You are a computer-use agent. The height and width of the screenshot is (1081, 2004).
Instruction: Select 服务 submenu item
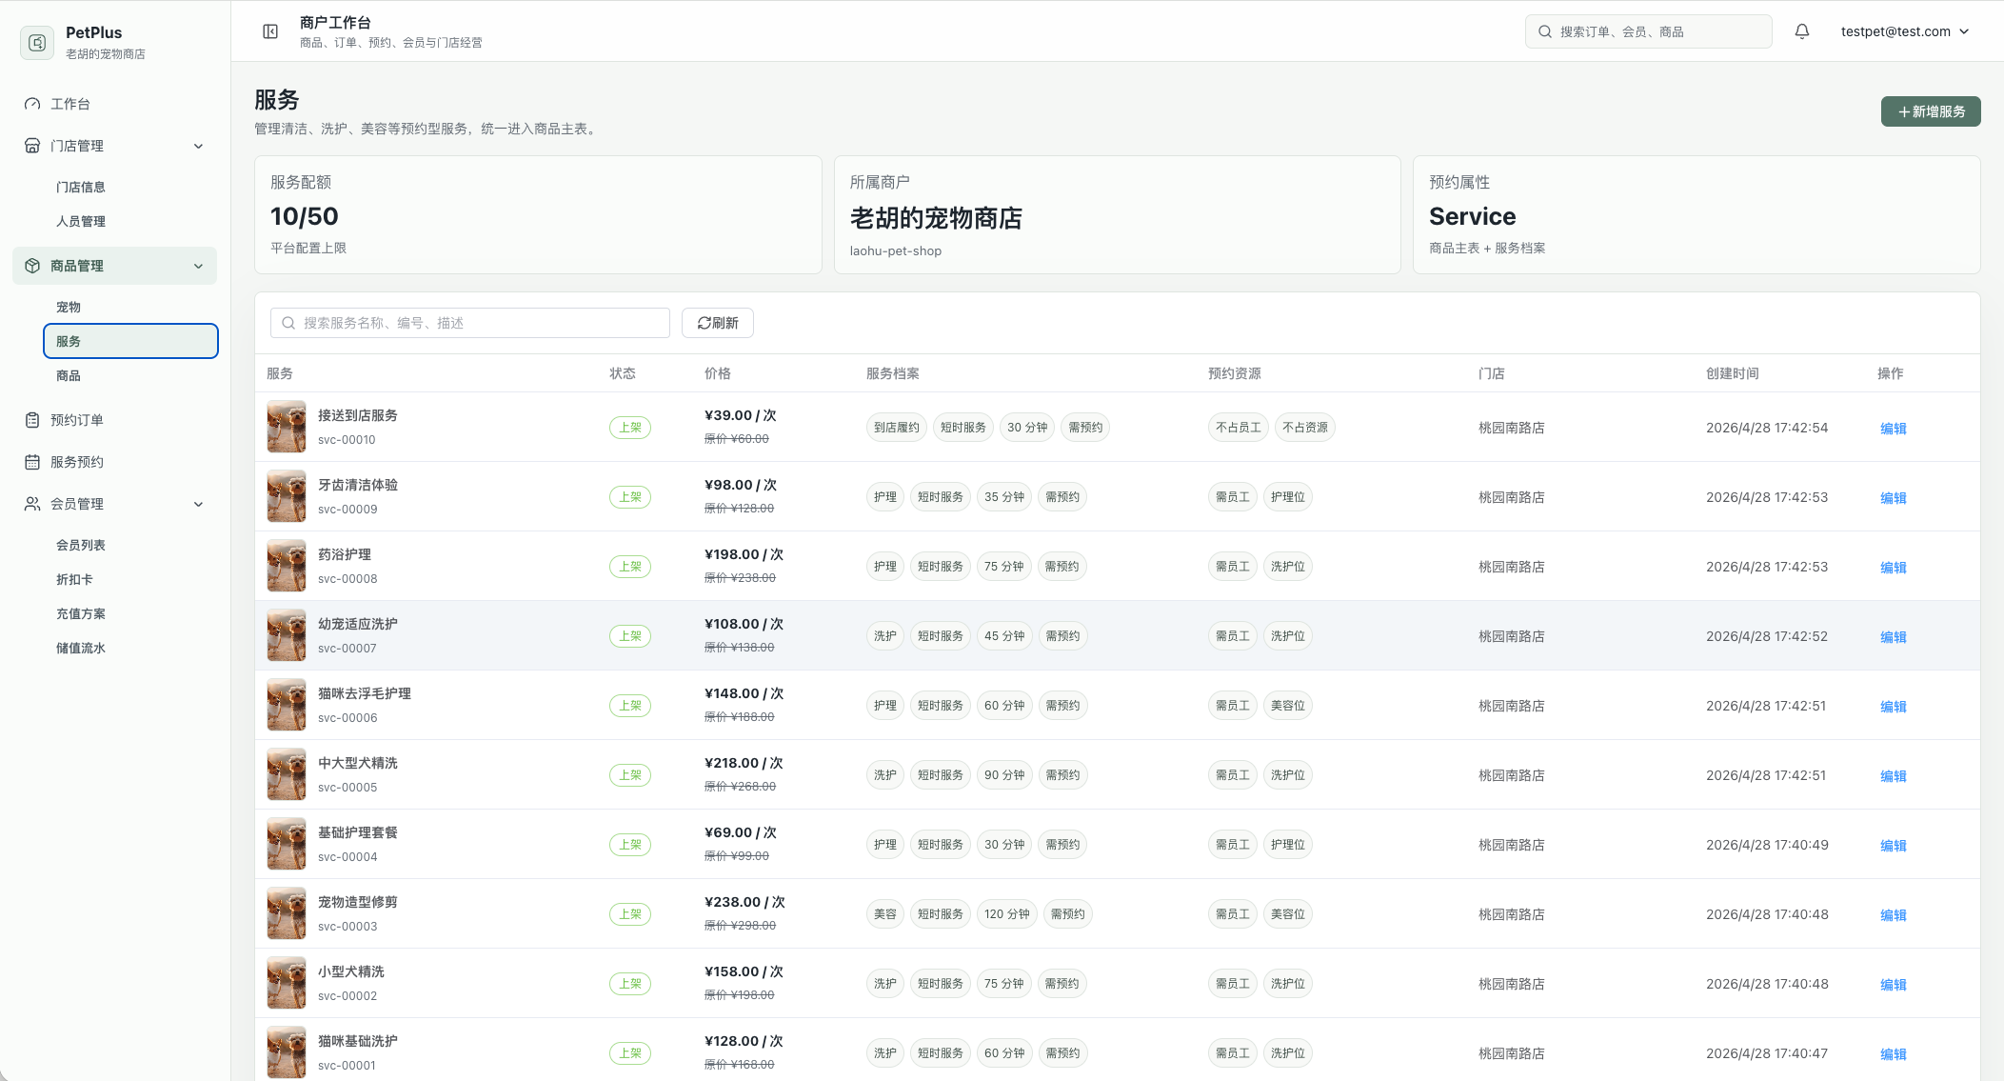130,341
